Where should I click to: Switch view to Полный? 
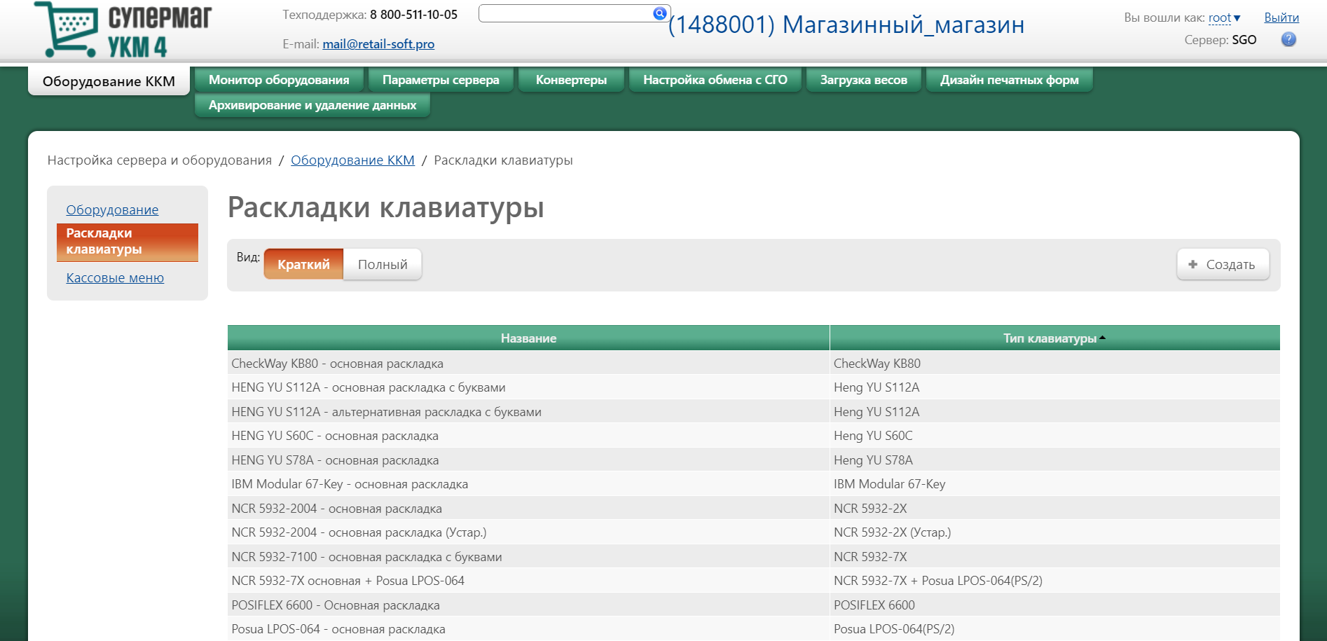[x=383, y=264]
